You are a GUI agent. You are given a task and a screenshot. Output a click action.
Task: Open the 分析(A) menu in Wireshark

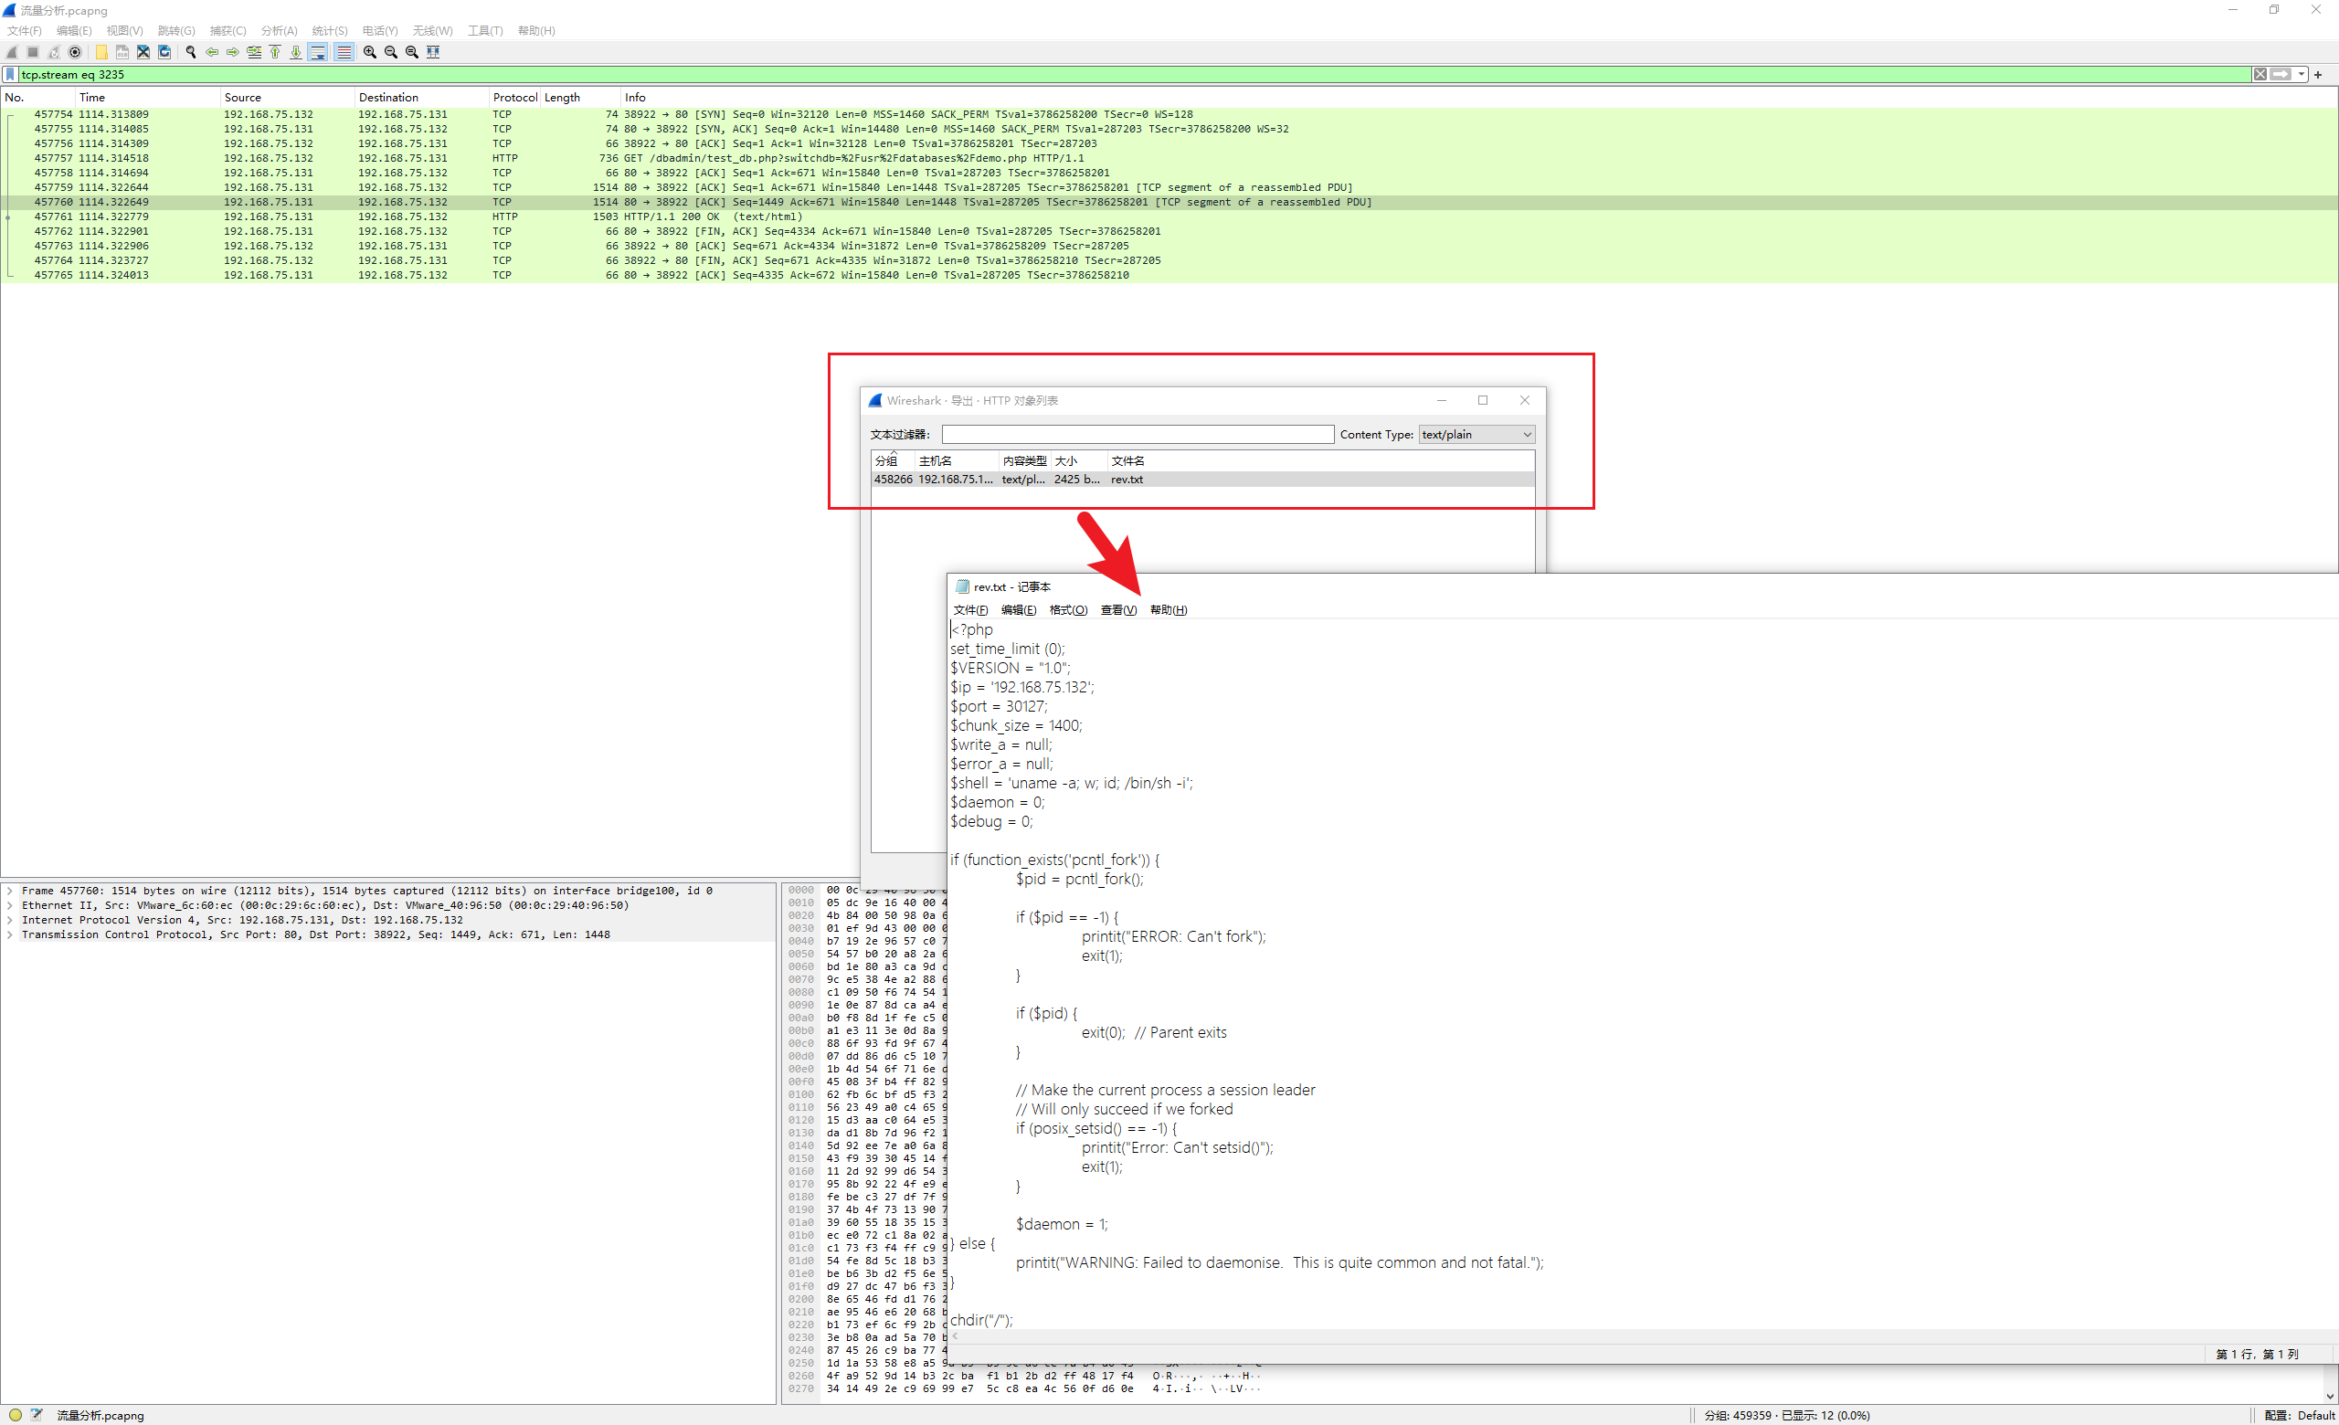279,30
